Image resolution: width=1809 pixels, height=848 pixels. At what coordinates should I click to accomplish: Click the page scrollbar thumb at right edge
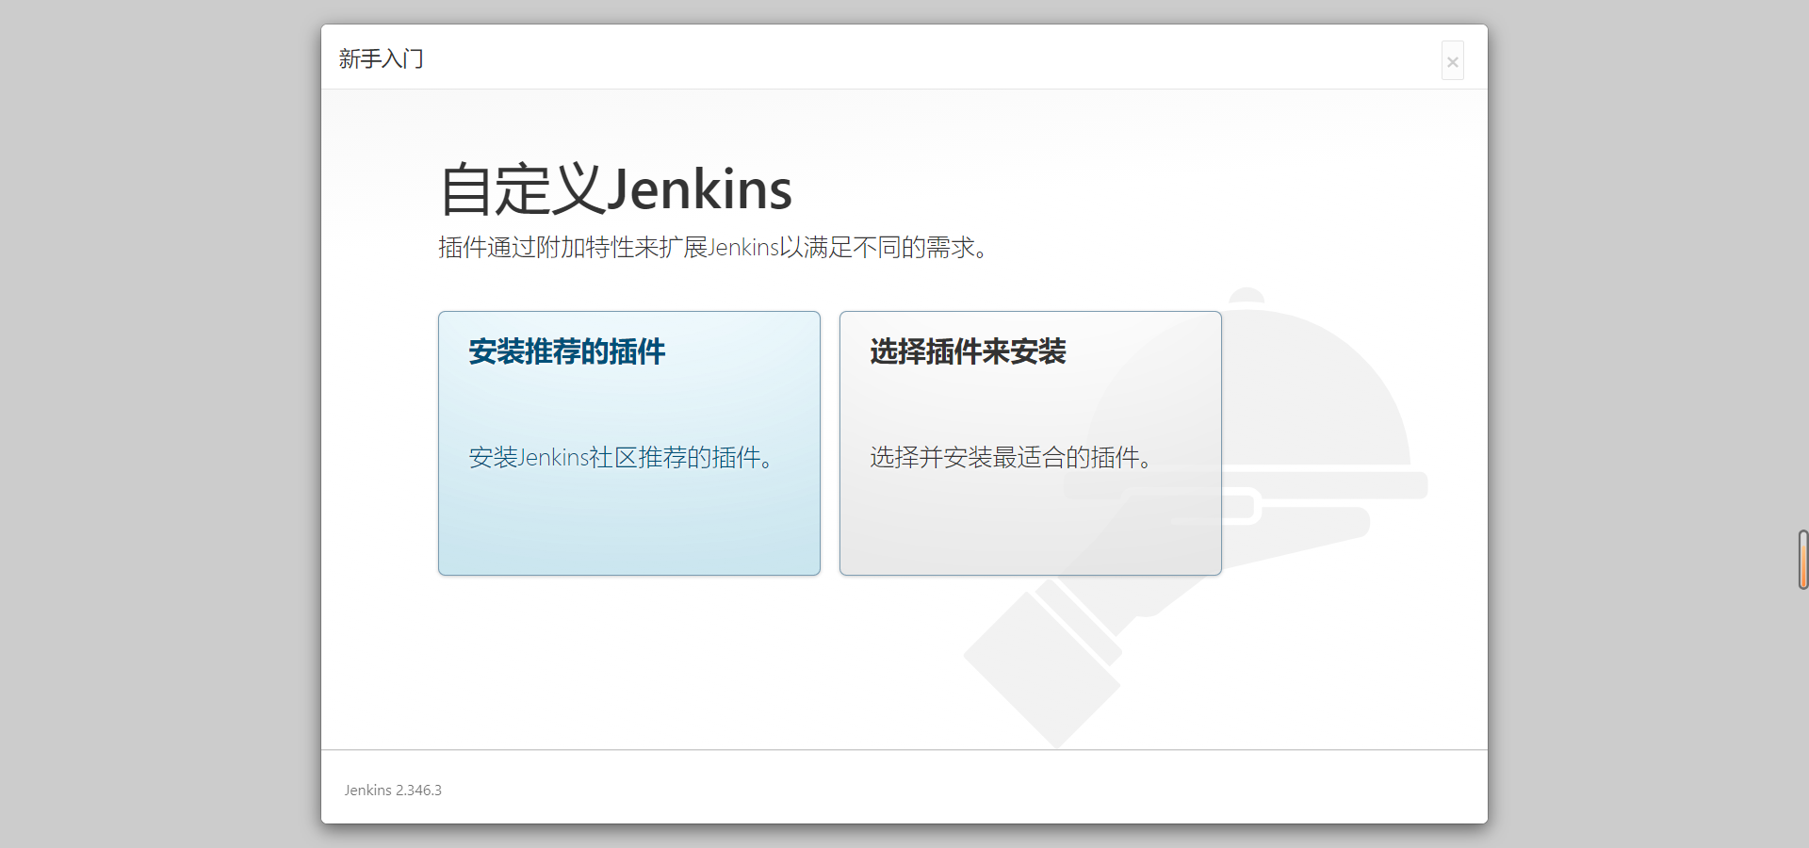[x=1803, y=560]
